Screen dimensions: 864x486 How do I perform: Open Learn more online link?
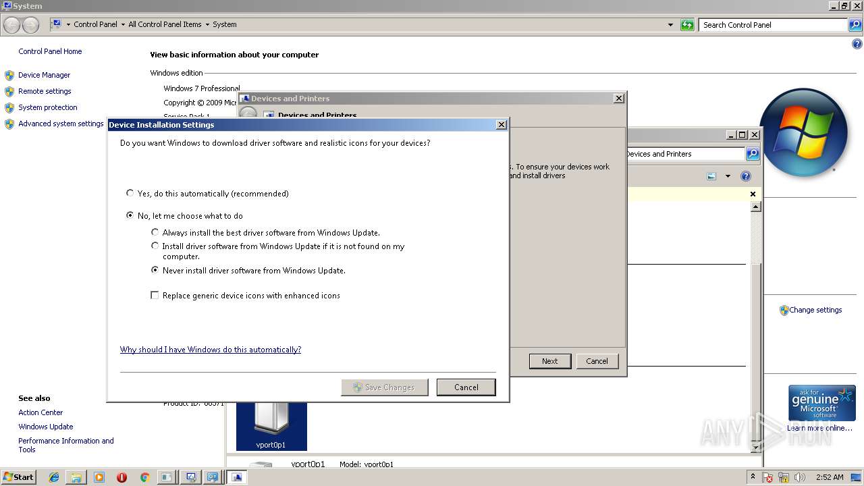pos(819,428)
